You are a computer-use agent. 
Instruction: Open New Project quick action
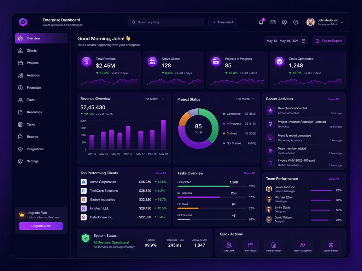pyautogui.click(x=251, y=247)
